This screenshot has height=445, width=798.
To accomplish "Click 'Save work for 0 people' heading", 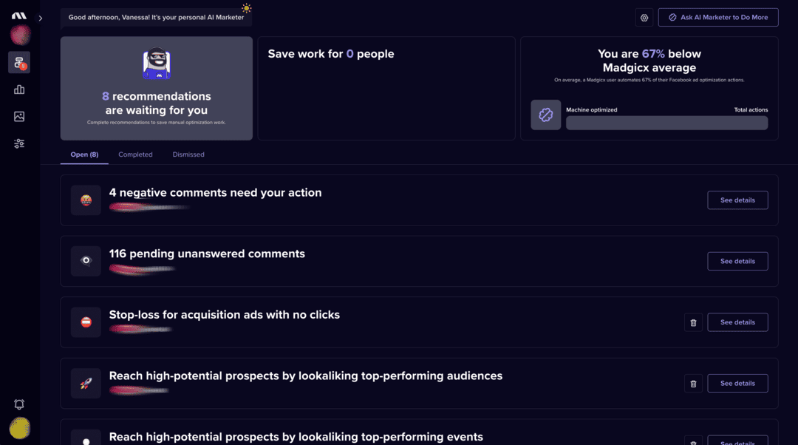I will [x=331, y=54].
